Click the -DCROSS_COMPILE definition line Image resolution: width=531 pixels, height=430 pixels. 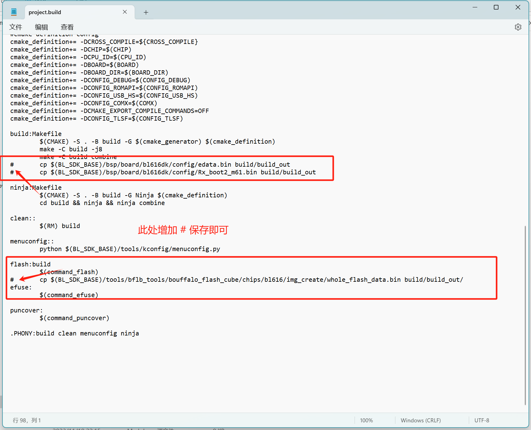point(104,42)
